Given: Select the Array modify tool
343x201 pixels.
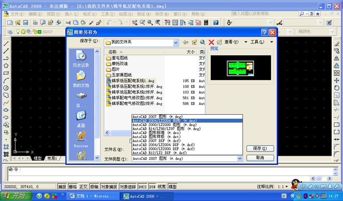Looking at the screenshot, I should [x=337, y=73].
